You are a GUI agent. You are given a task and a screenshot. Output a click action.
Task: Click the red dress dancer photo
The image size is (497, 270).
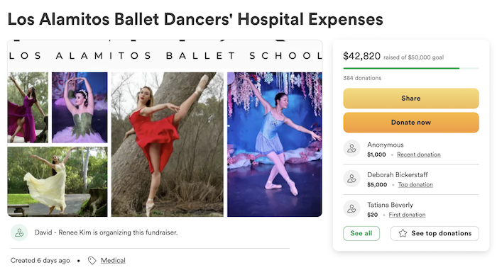coord(168,145)
